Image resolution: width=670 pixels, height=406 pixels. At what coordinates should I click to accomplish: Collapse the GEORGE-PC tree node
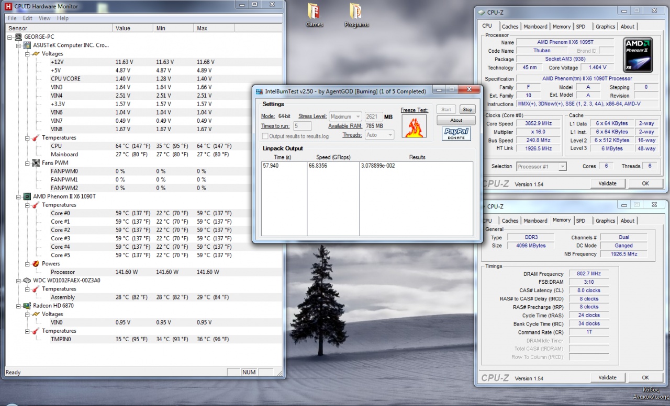pos(10,37)
